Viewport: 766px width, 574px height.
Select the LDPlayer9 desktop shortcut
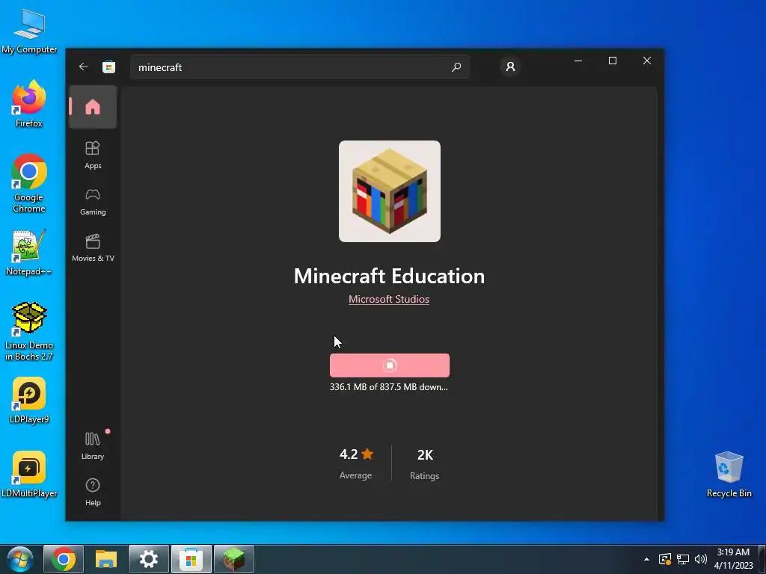coord(29,401)
